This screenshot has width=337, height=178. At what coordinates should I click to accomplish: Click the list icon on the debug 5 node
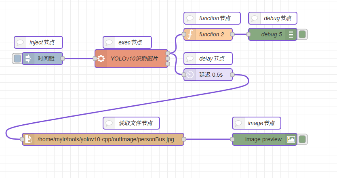point(291,34)
